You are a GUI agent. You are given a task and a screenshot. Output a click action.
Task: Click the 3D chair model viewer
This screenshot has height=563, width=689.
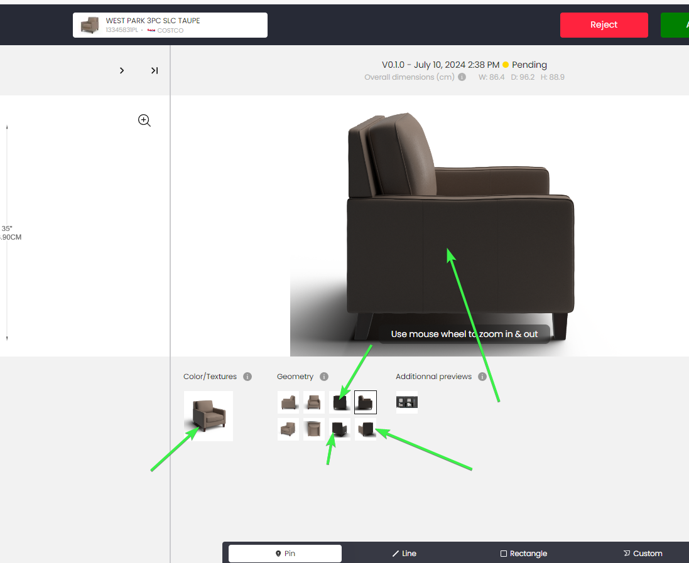(x=460, y=226)
